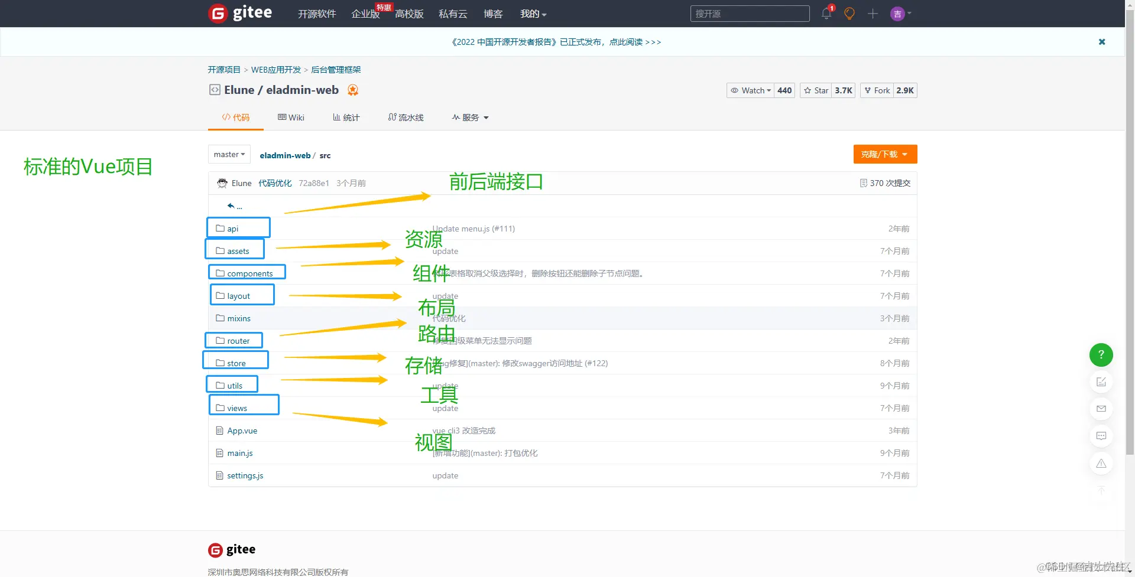Click the 440 watchers count
The height and width of the screenshot is (577, 1135).
tap(784, 90)
